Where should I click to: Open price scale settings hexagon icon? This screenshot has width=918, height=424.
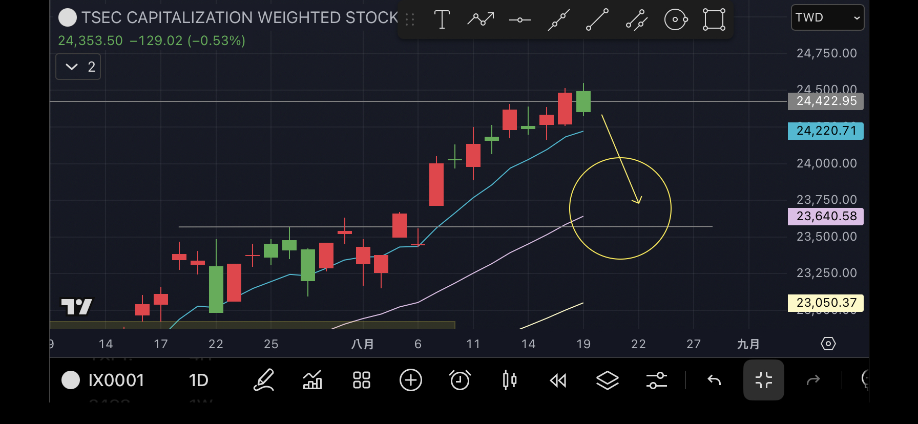pyautogui.click(x=828, y=344)
